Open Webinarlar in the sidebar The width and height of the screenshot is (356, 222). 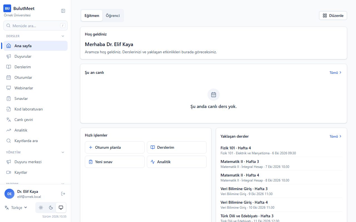tap(35, 88)
